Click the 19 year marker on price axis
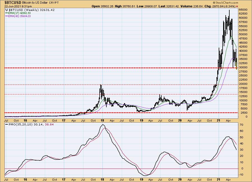Image resolution: width=252 pixels, height=182 pixels. tap(141, 121)
